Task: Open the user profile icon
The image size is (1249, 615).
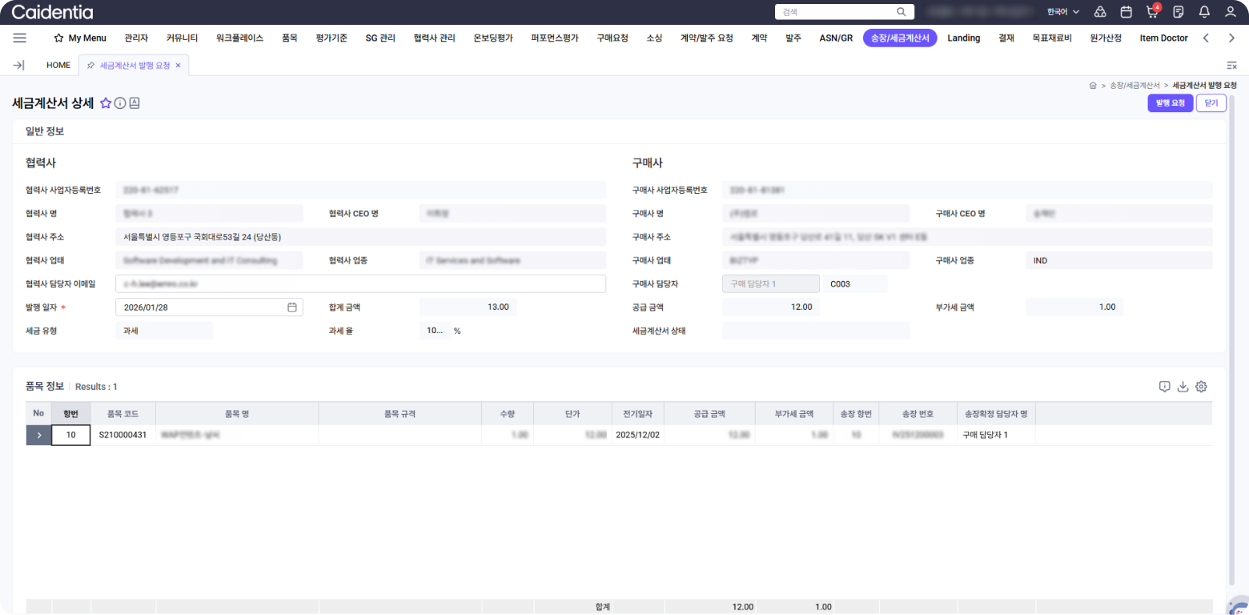Action: click(x=1231, y=12)
